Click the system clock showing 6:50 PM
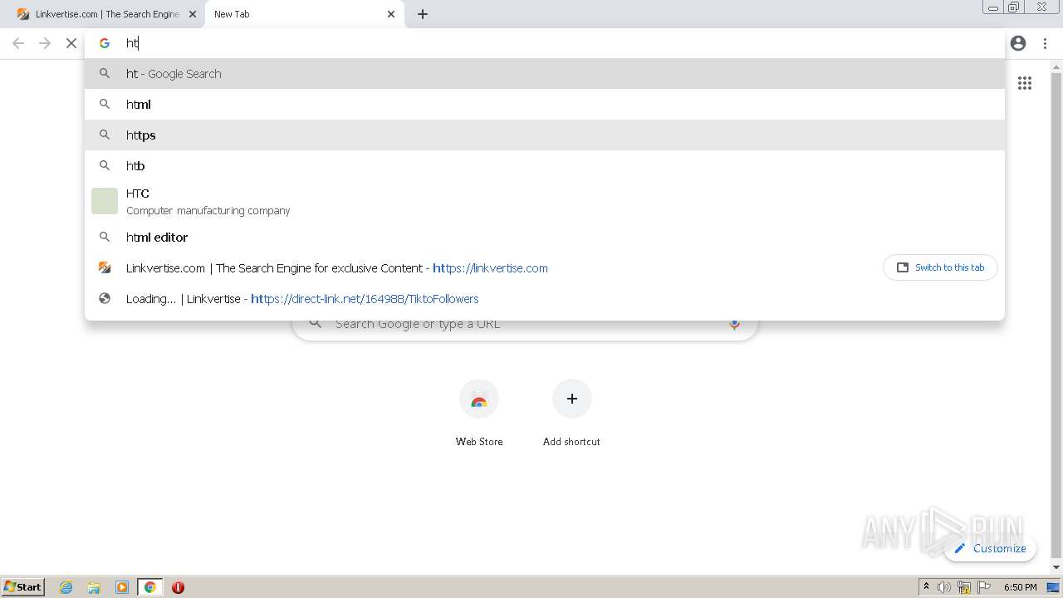This screenshot has width=1063, height=598. [x=1021, y=587]
